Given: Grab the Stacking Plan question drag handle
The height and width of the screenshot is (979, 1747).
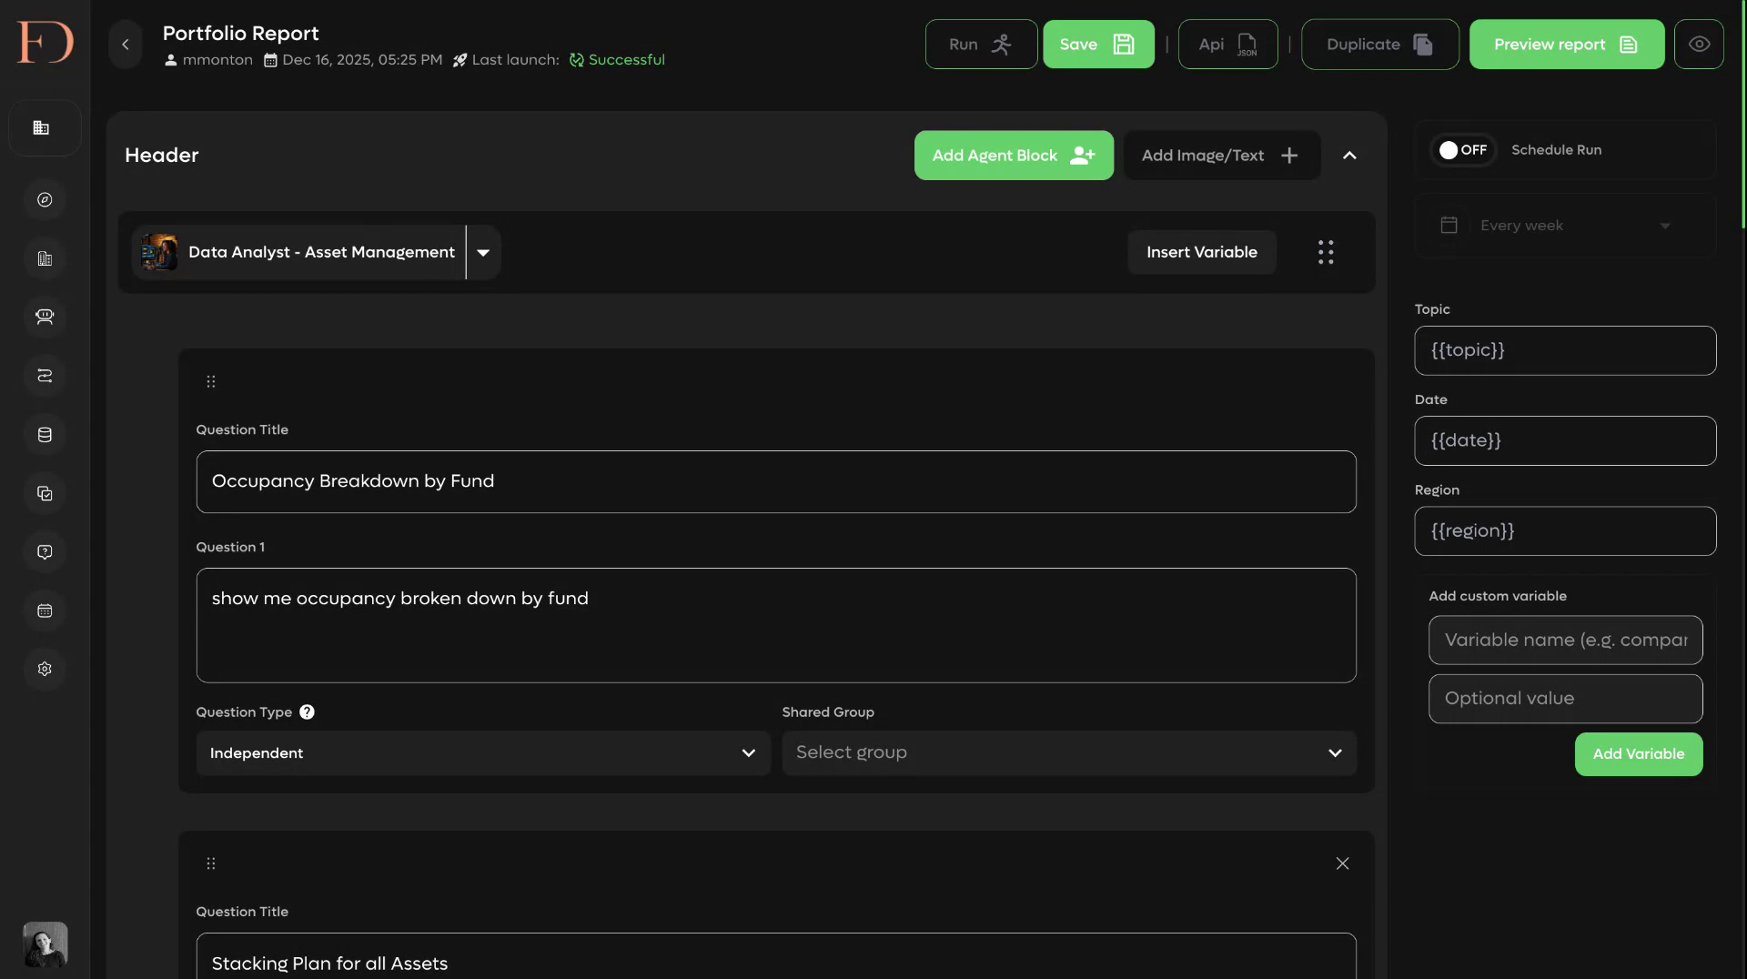Looking at the screenshot, I should [x=211, y=863].
